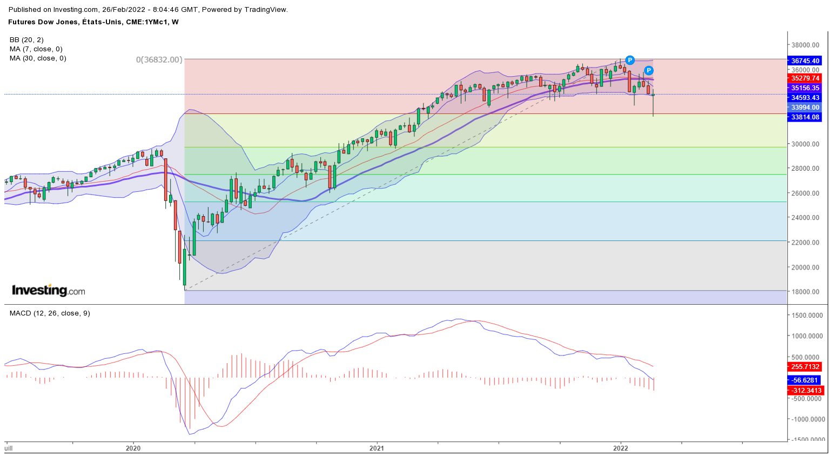Click the 35279.74 red price tag
The height and width of the screenshot is (456, 832).
click(805, 78)
